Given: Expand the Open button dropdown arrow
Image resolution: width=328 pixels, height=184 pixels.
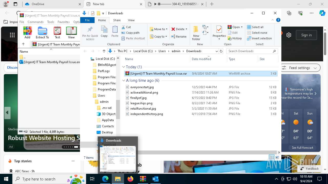Looking at the screenshot, I should coord(242,27).
